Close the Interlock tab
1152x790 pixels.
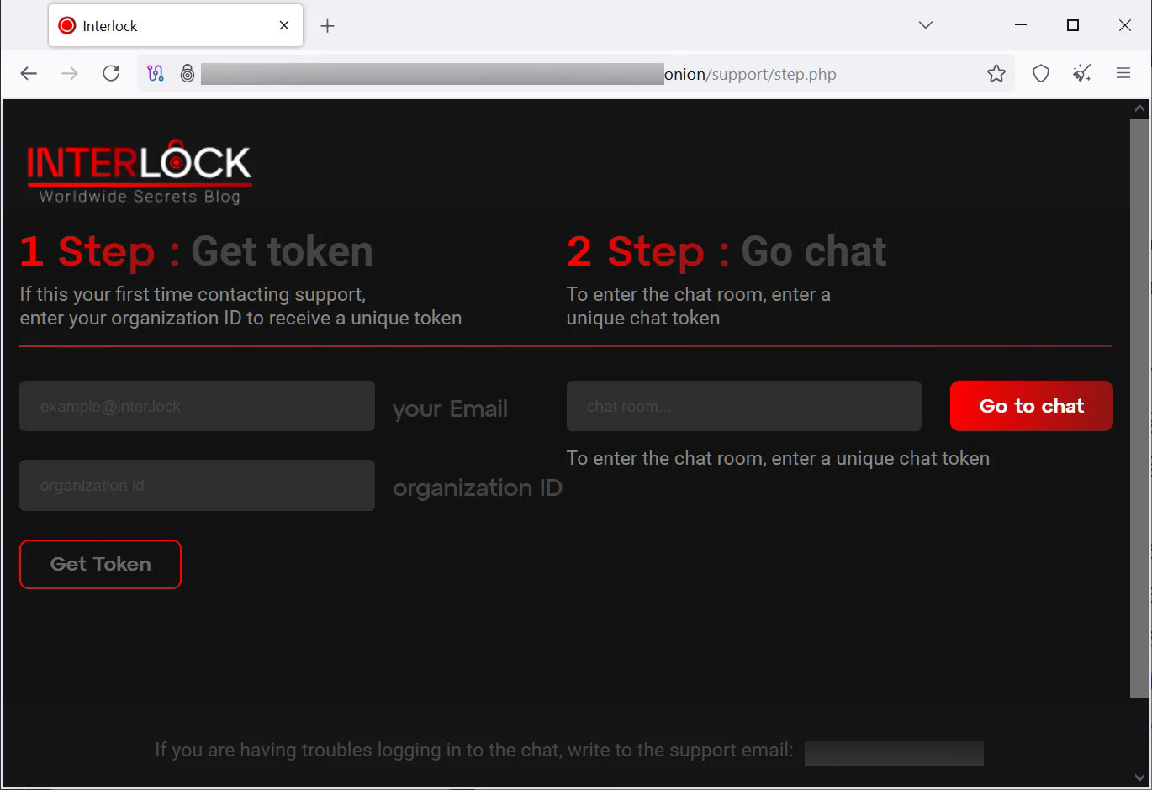click(x=283, y=25)
